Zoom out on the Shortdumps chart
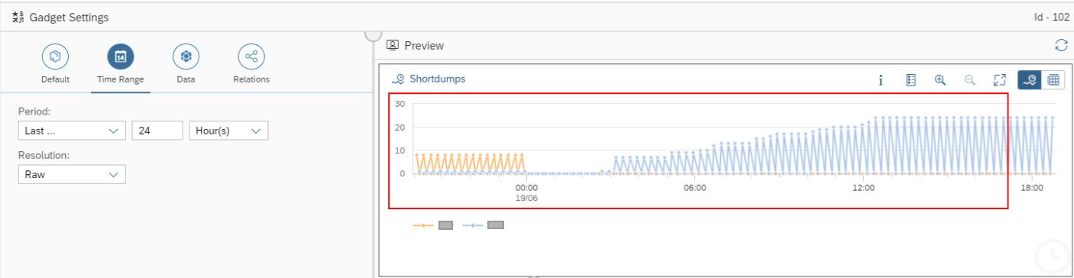1074x278 pixels. coord(970,79)
